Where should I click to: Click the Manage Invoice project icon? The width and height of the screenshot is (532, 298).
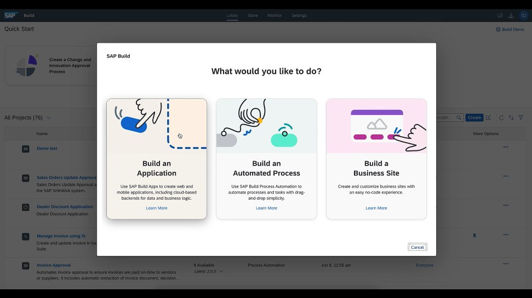pyautogui.click(x=25, y=236)
